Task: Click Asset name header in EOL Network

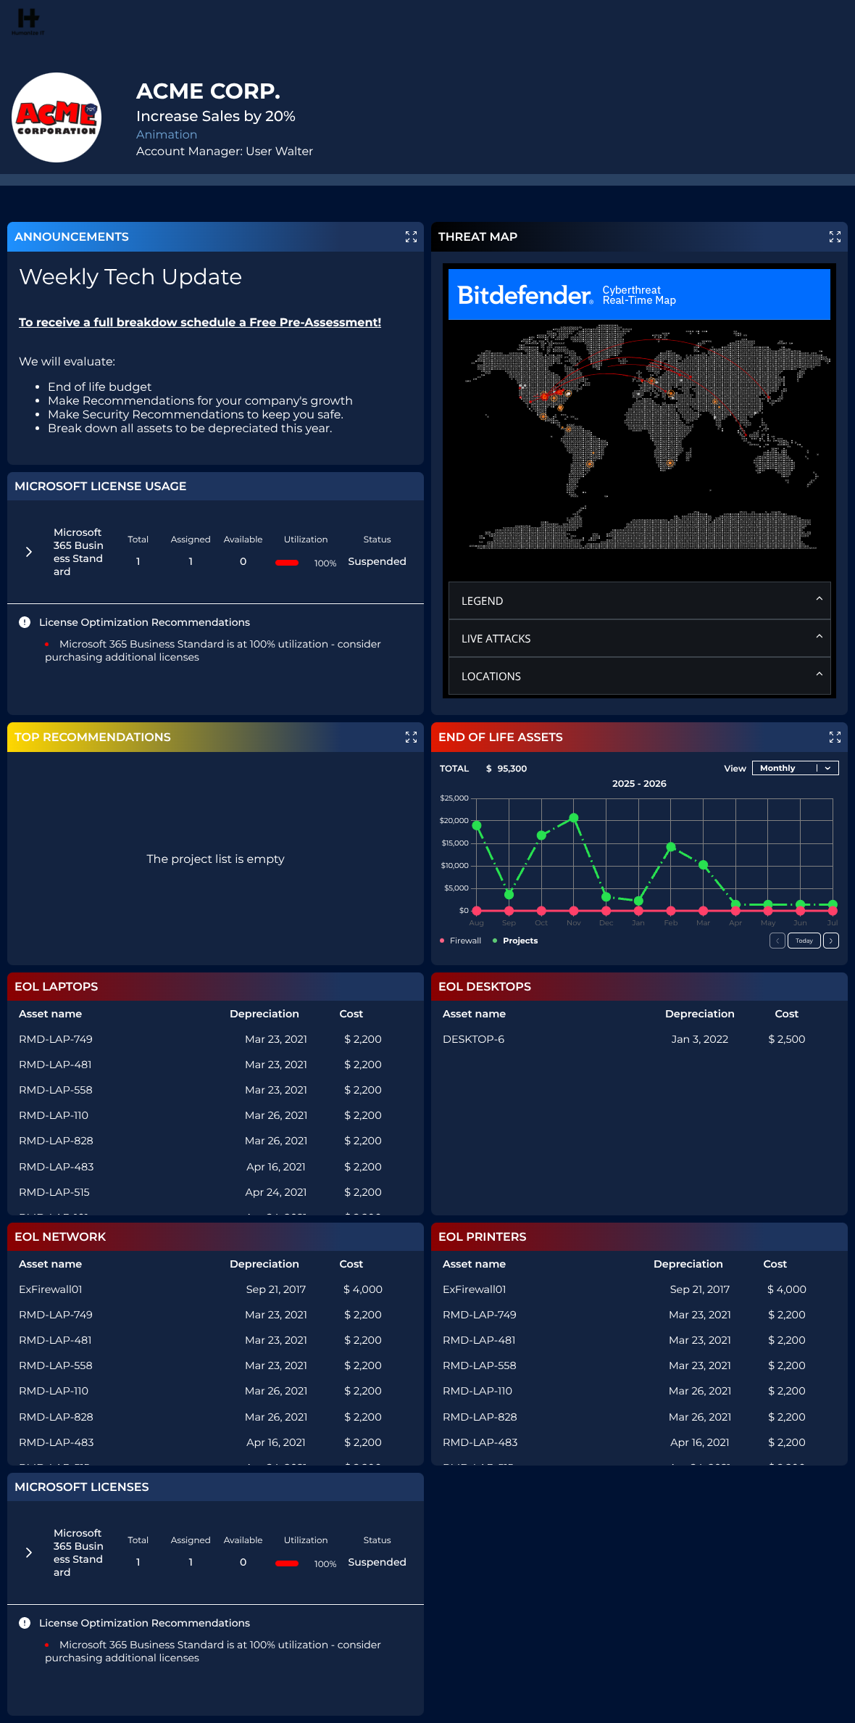Action: [51, 1263]
